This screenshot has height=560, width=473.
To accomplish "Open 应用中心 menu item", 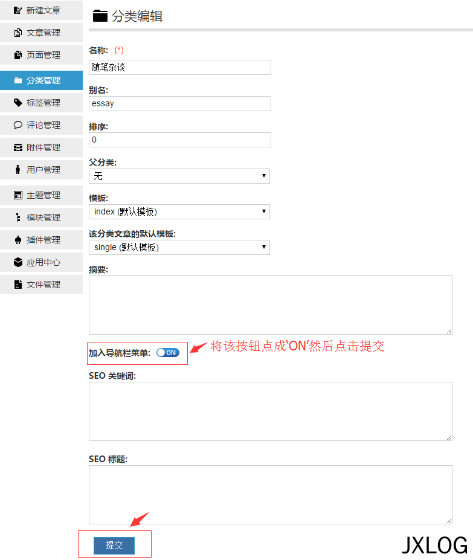I will click(42, 263).
